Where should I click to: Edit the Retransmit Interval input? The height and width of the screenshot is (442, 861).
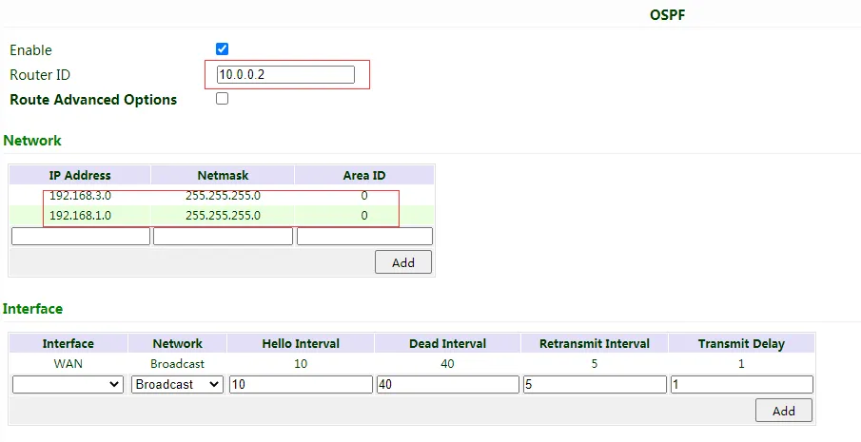click(x=595, y=384)
